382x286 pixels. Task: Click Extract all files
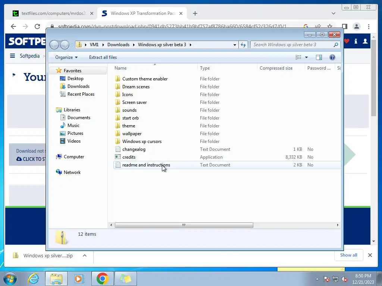103,57
